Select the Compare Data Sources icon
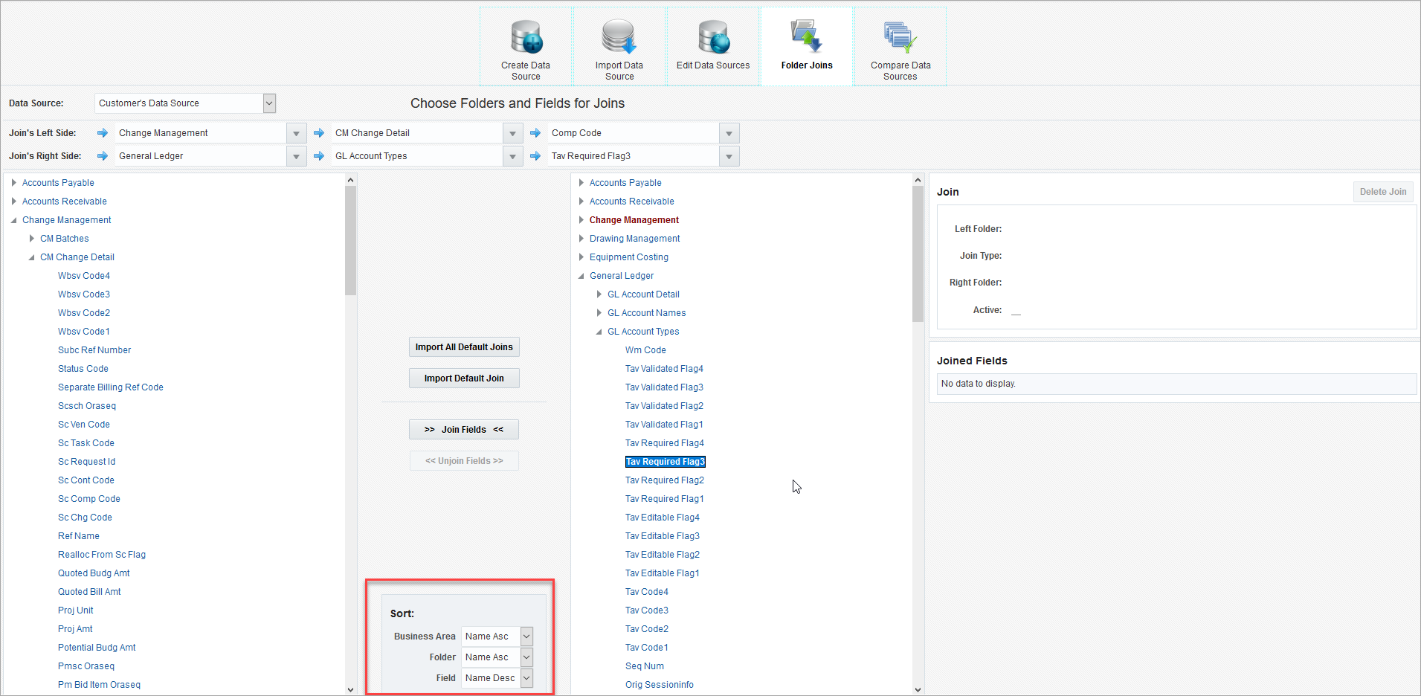The height and width of the screenshot is (696, 1421). pos(900,46)
